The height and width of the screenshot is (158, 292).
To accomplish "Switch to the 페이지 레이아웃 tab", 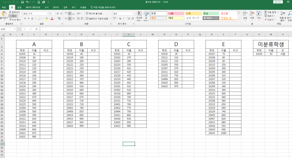I will [33, 7].
